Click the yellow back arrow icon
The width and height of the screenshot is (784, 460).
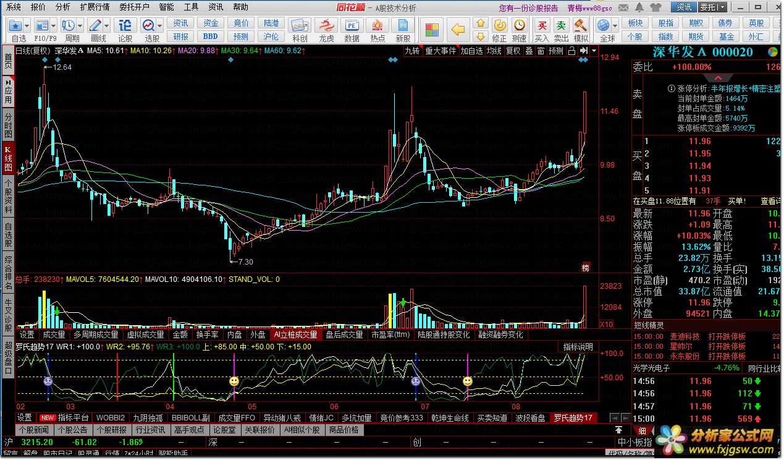pyautogui.click(x=458, y=29)
